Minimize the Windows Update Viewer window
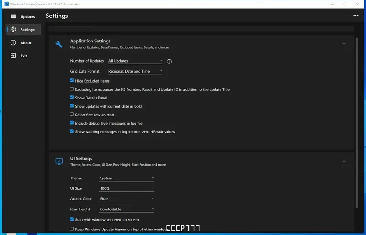The width and height of the screenshot is (366, 235). click(333, 4)
